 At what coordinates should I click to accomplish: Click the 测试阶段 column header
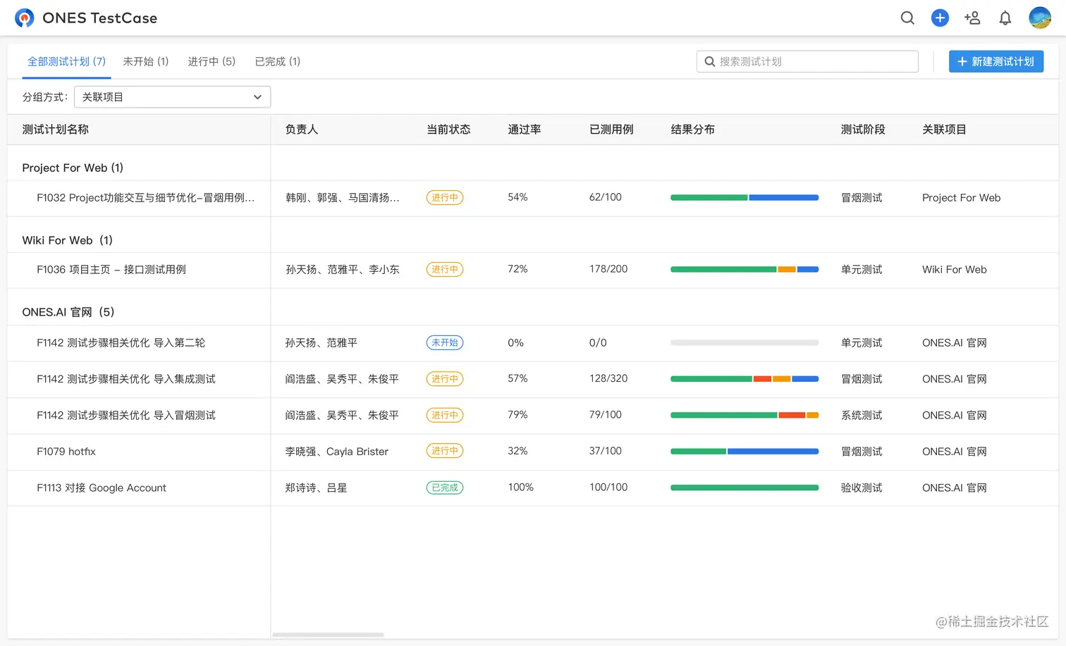863,130
